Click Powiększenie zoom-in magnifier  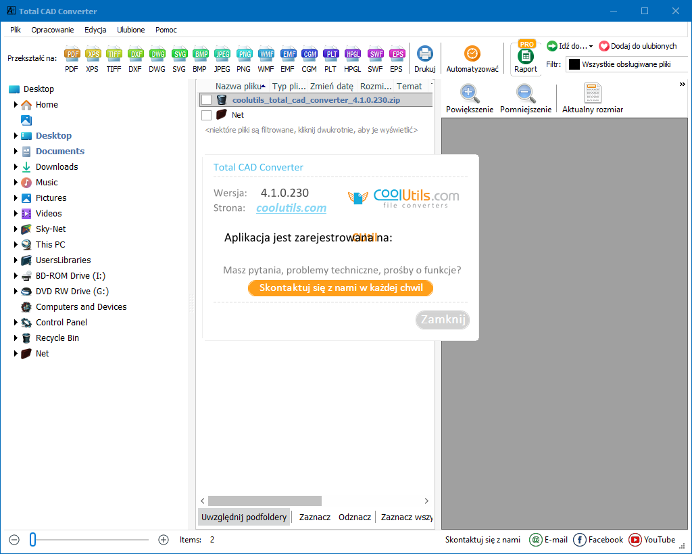click(470, 93)
